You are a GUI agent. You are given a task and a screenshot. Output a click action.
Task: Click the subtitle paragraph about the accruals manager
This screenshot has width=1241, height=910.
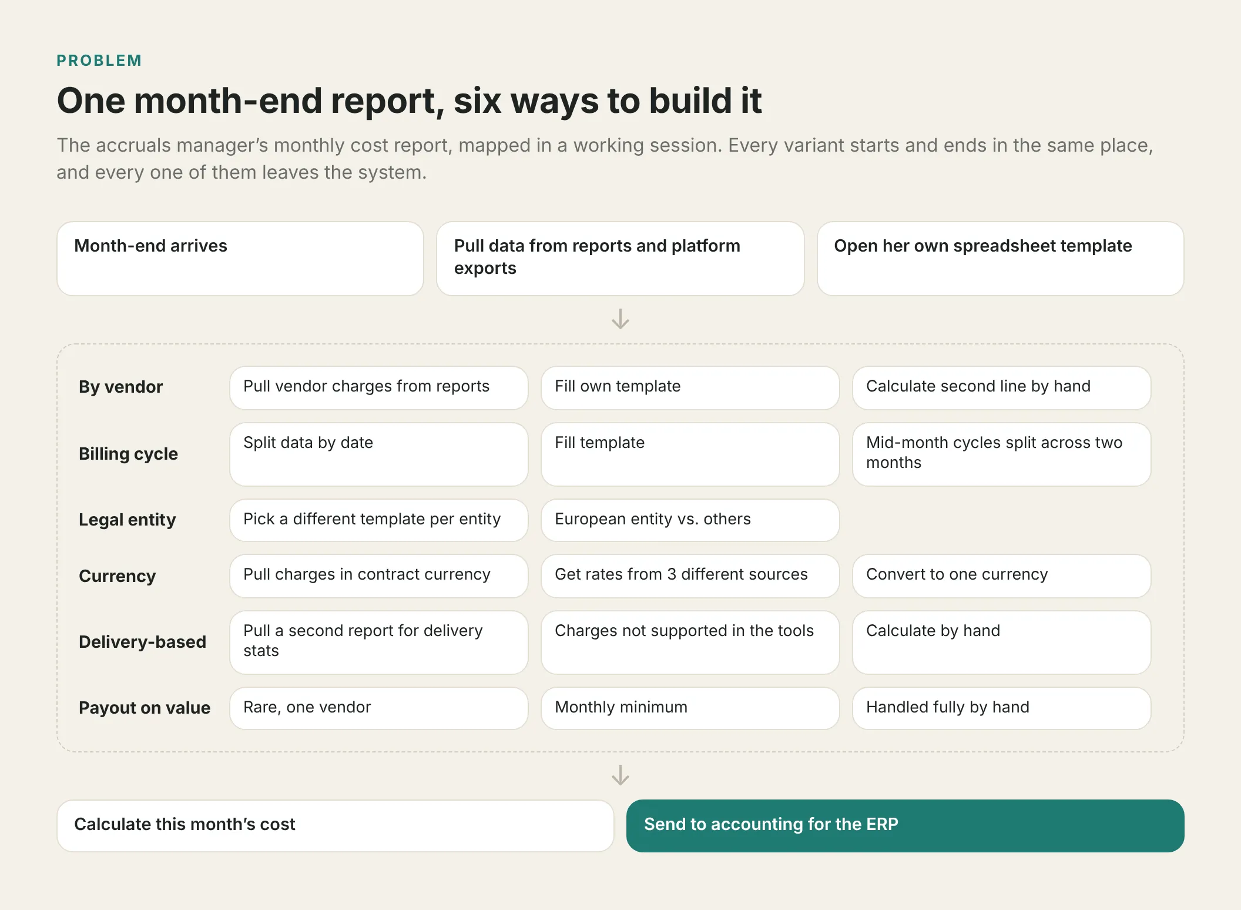point(605,159)
